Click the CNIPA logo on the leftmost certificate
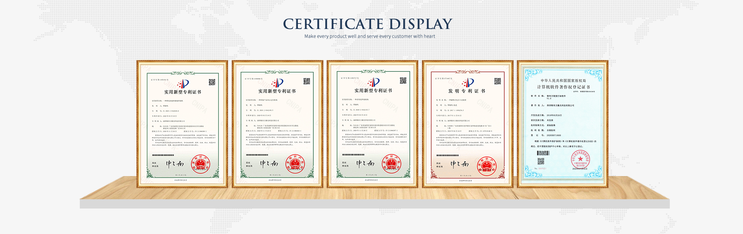The height and width of the screenshot is (234, 743). click(x=183, y=84)
